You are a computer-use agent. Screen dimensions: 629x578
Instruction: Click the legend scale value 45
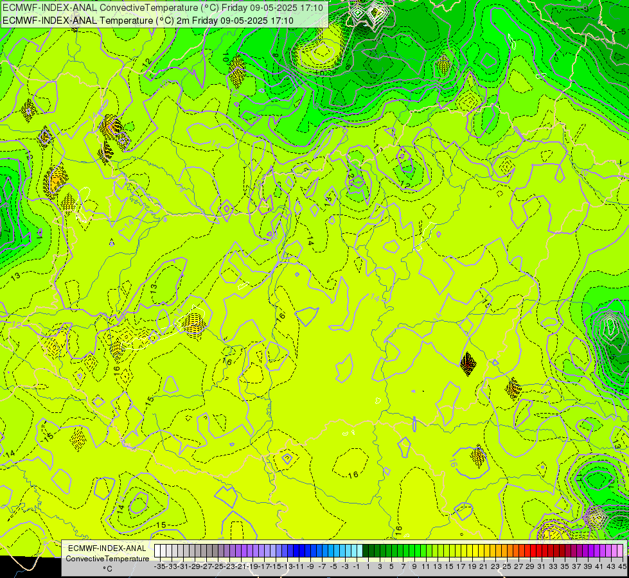pos(622,566)
